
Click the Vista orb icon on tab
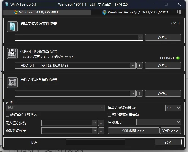[x=104, y=12]
